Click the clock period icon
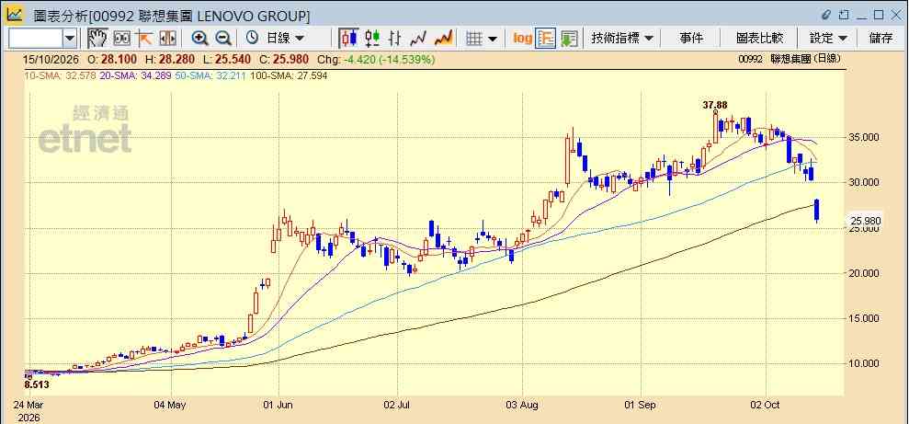Image resolution: width=909 pixels, height=424 pixels. [x=252, y=39]
